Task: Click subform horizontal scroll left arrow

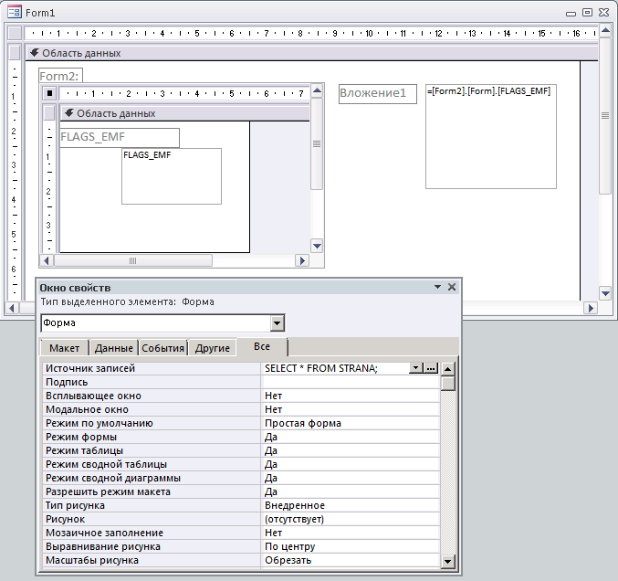Action: (x=47, y=260)
